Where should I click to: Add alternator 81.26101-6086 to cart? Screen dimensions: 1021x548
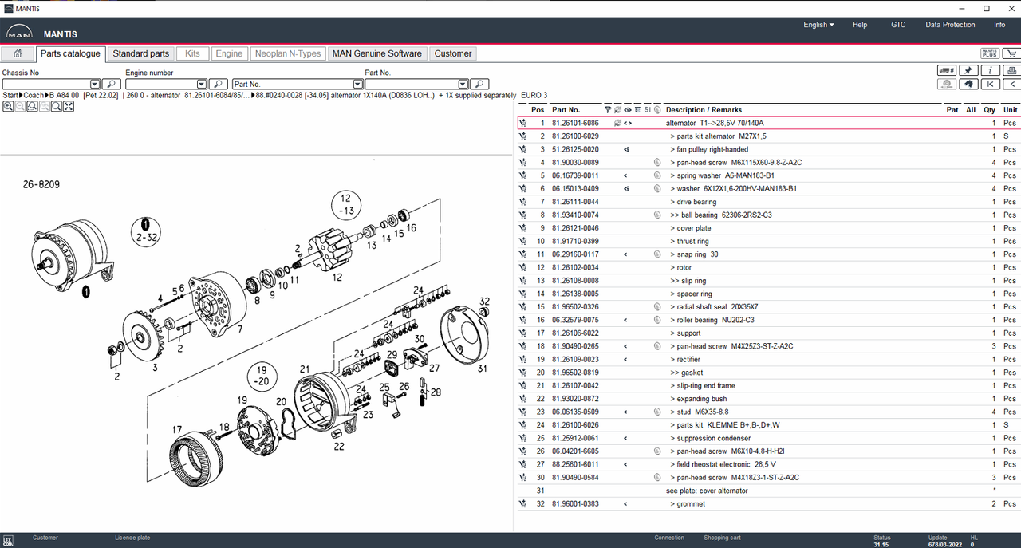coord(522,123)
